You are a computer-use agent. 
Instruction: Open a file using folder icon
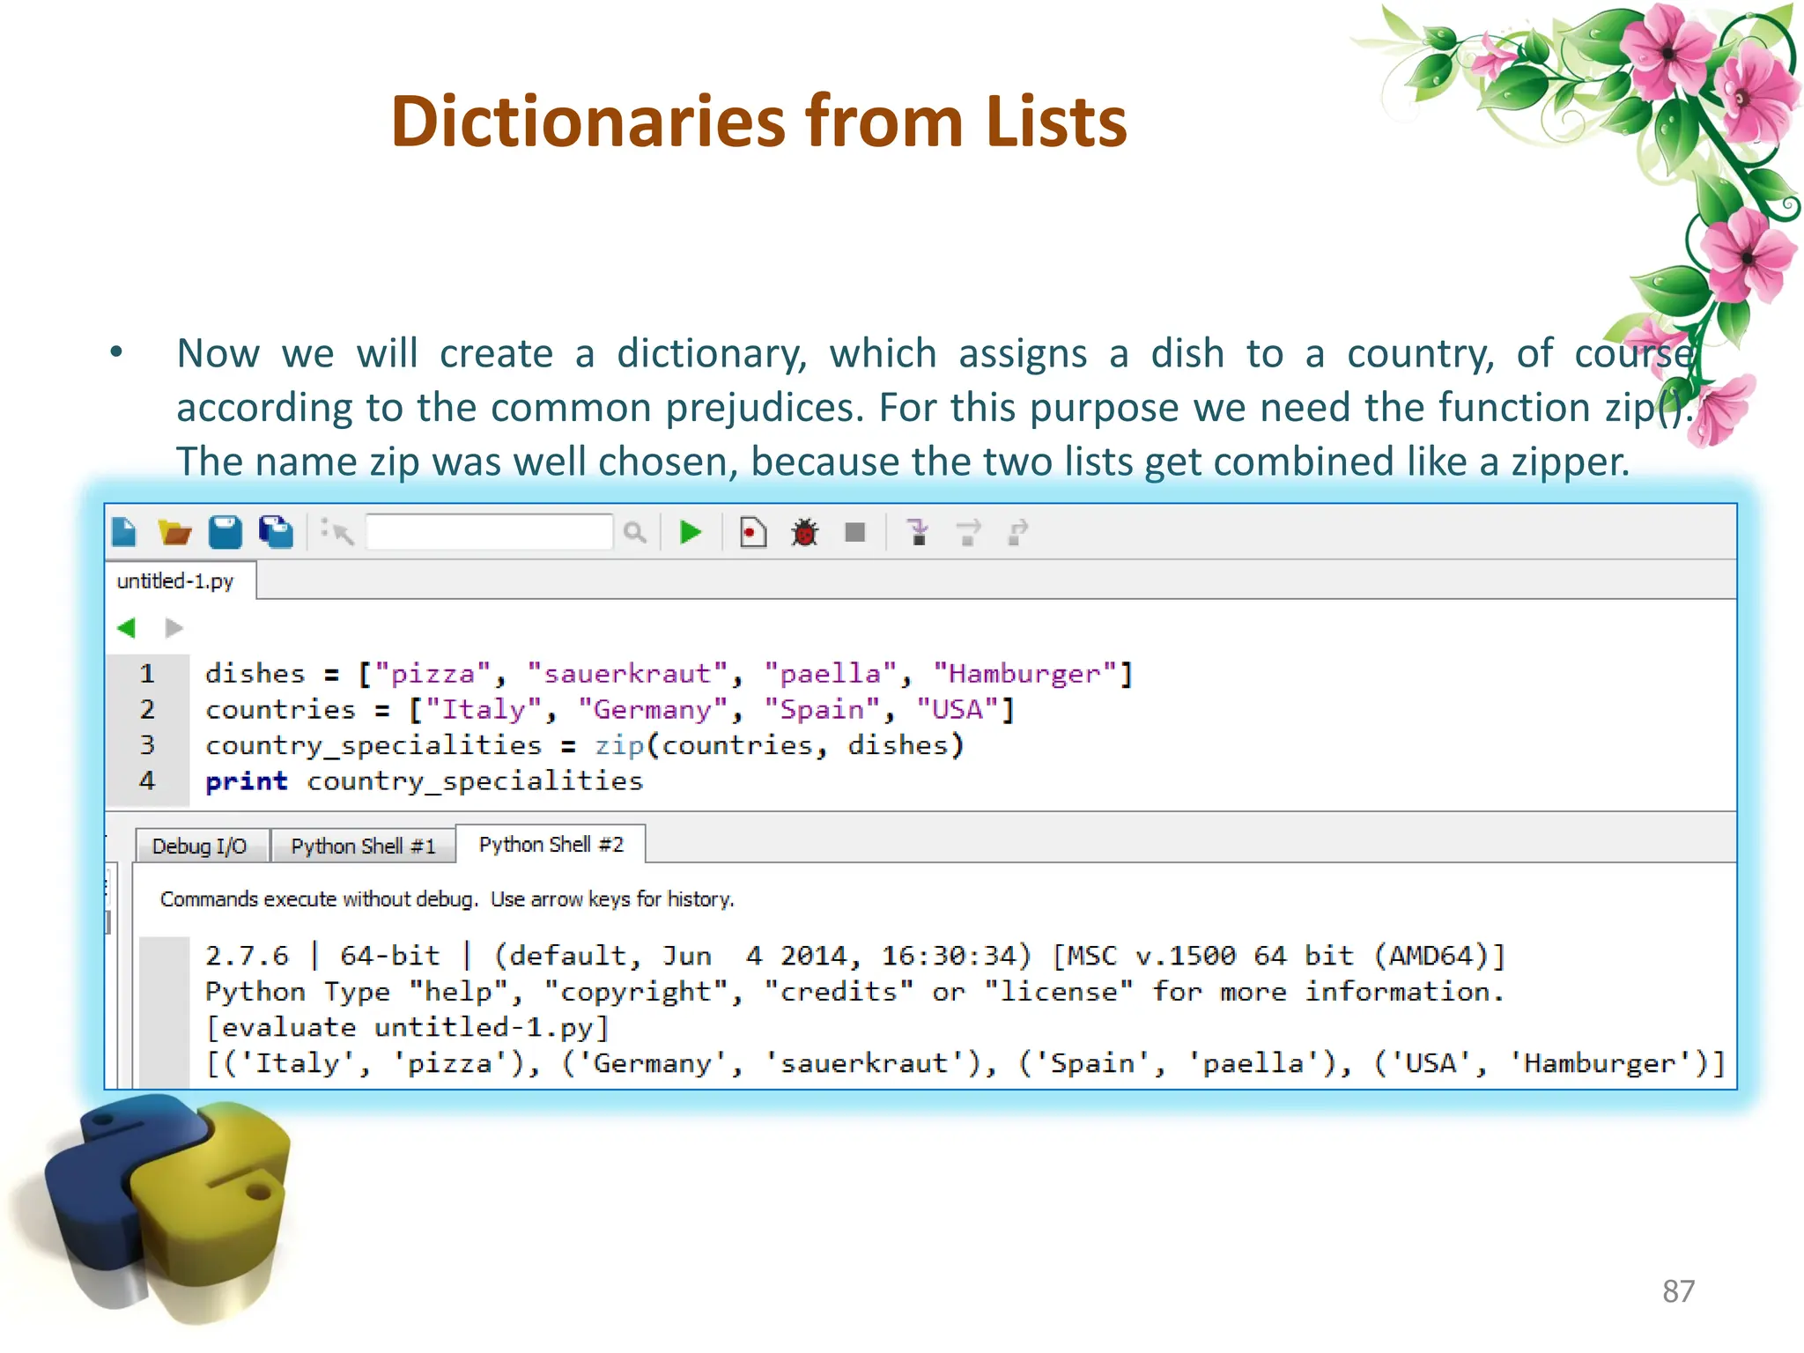174,532
